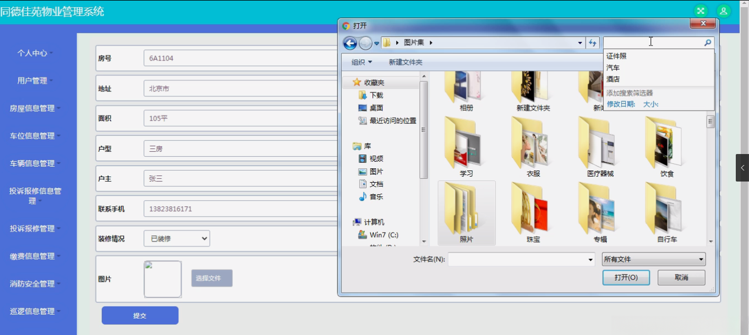The width and height of the screenshot is (749, 335).
Task: Click 新建文件夹 toolbar button
Action: pos(405,62)
